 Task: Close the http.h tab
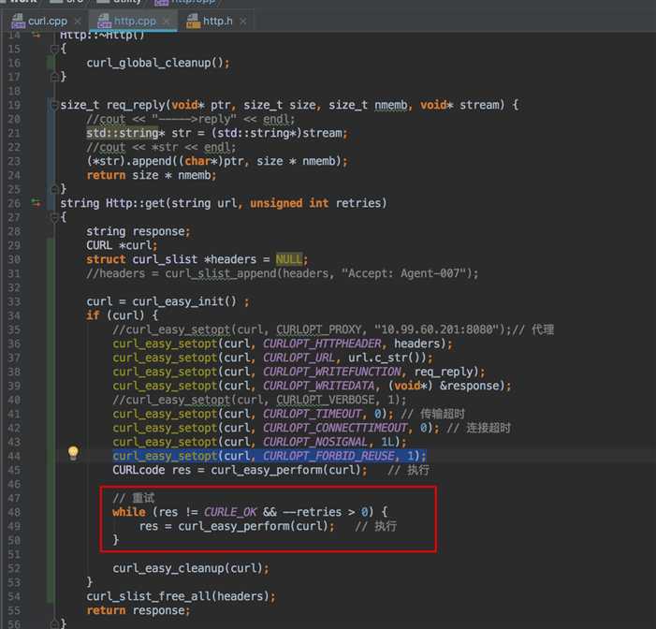(242, 21)
